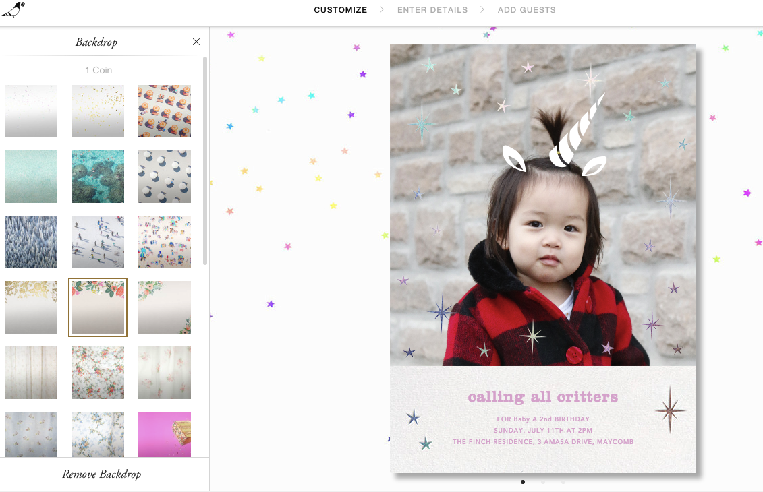Image resolution: width=763 pixels, height=492 pixels.
Task: Go to the Add Guests step
Action: click(x=526, y=9)
